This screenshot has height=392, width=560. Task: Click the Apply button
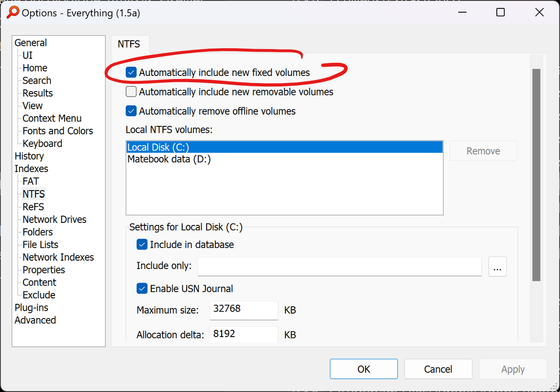[513, 369]
